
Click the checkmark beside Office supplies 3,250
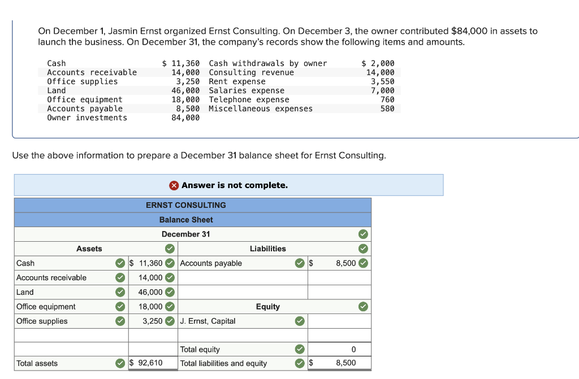pyautogui.click(x=170, y=321)
